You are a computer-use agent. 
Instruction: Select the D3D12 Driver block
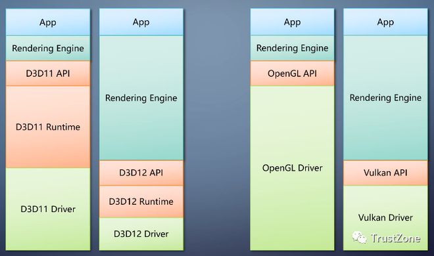click(141, 234)
